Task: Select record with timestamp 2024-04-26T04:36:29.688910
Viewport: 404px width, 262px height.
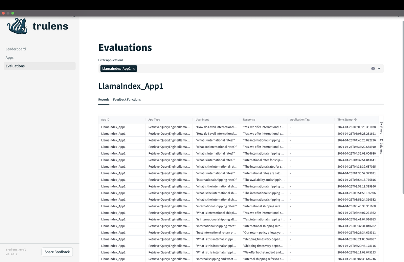Action: 238,147
